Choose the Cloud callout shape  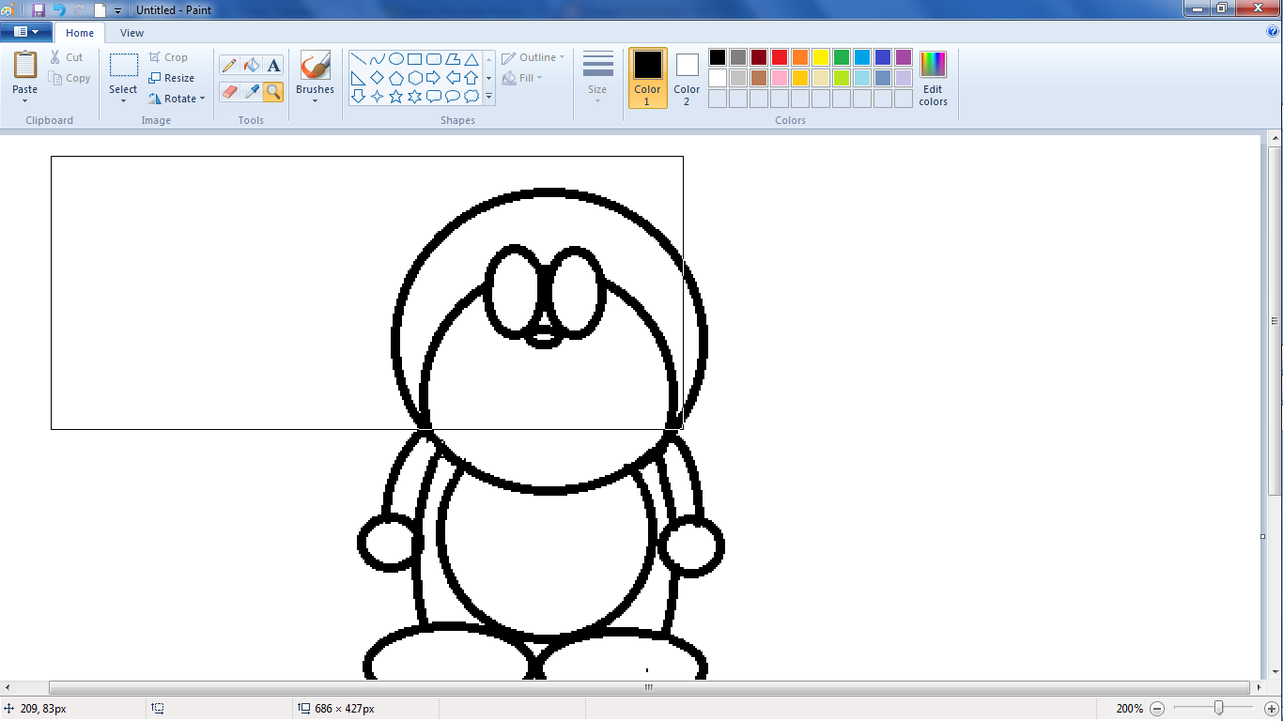(x=471, y=97)
